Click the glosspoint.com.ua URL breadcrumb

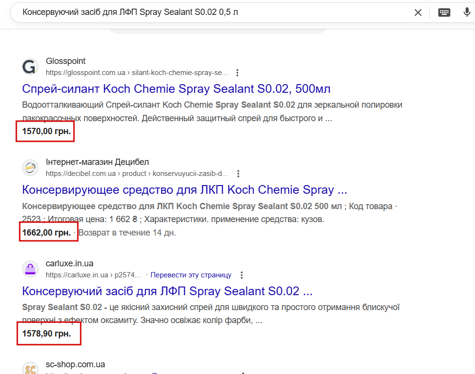click(x=136, y=73)
